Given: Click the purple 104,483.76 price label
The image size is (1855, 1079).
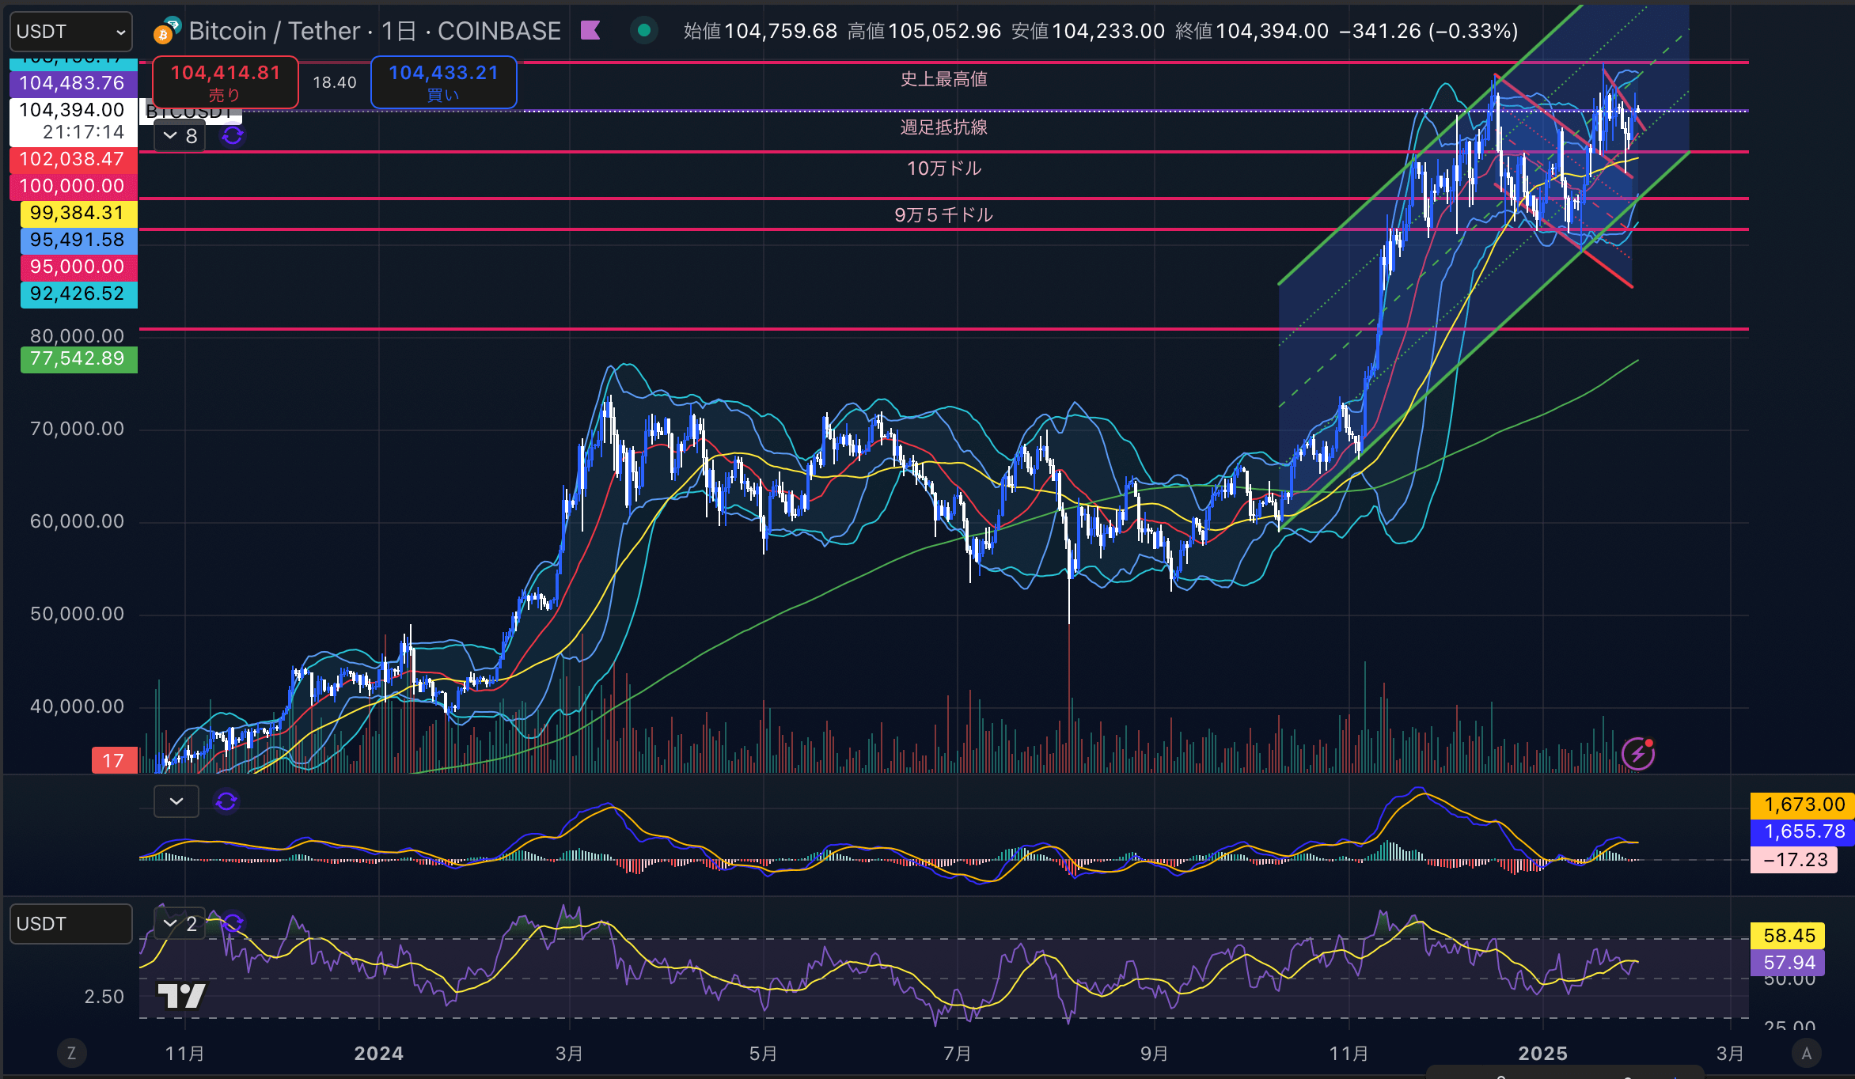Looking at the screenshot, I should pos(73,83).
